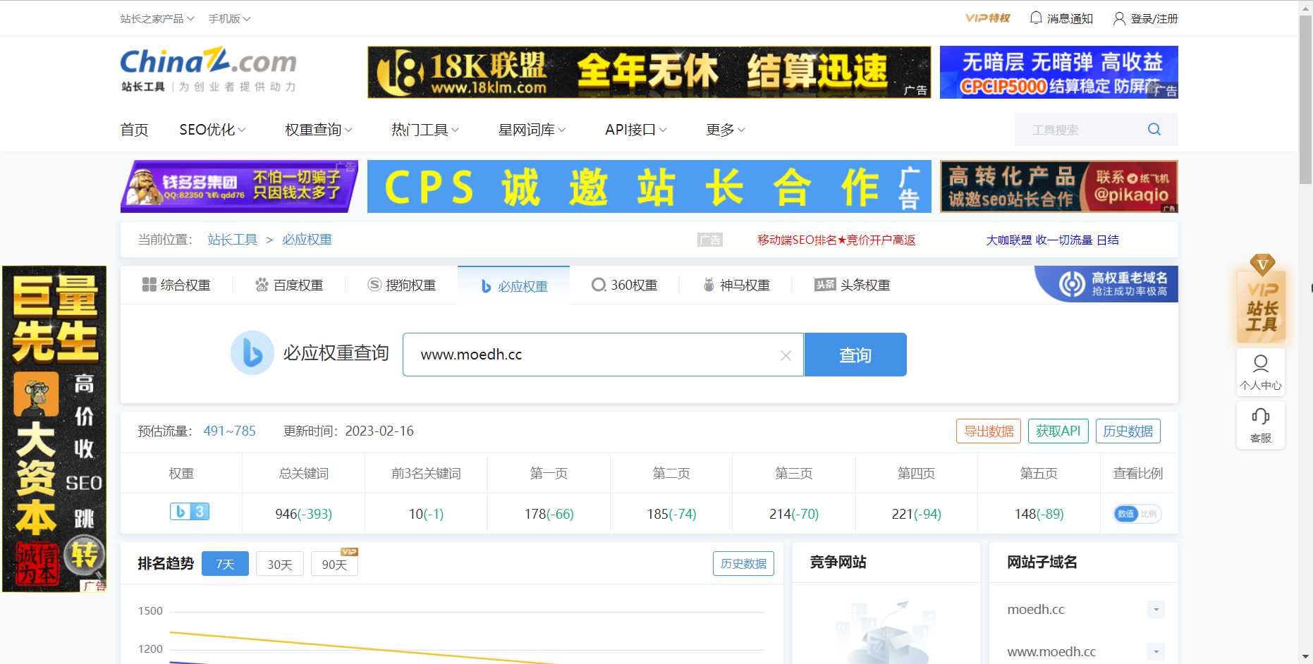Click 导出数据 button
Image resolution: width=1313 pixels, height=664 pixels.
pos(989,431)
